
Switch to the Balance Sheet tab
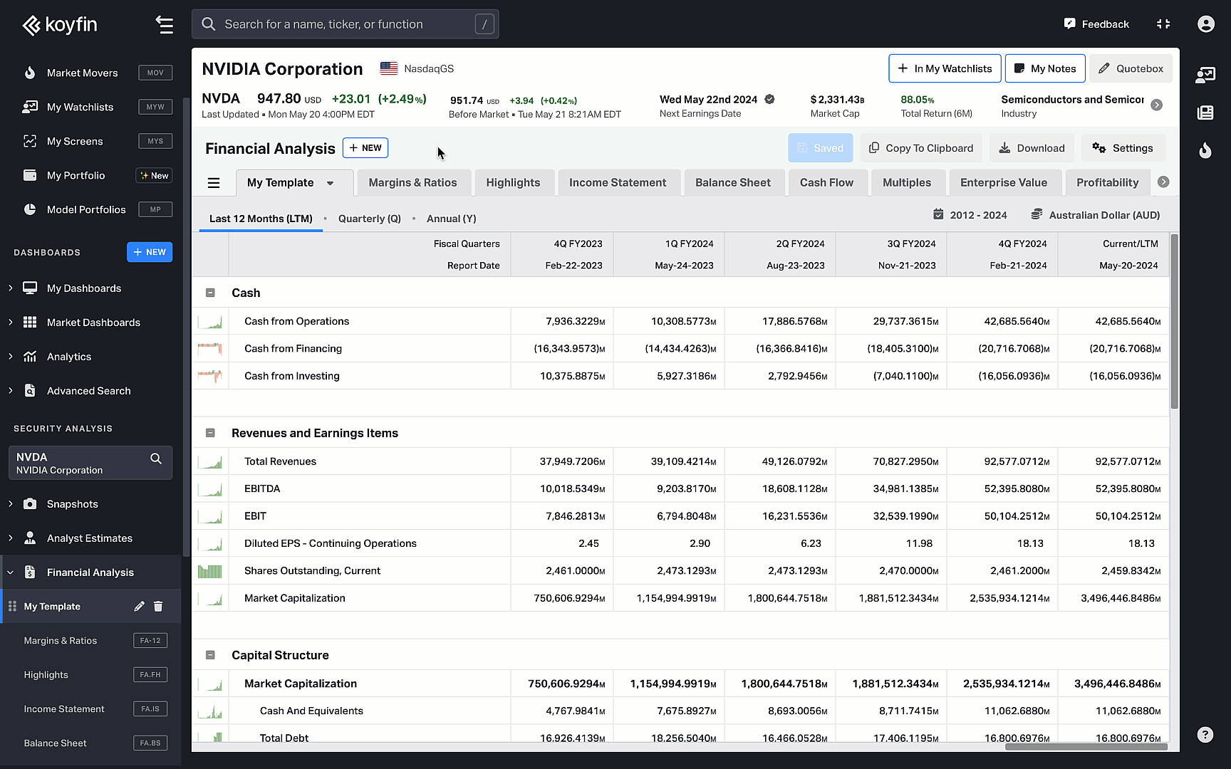pyautogui.click(x=734, y=182)
